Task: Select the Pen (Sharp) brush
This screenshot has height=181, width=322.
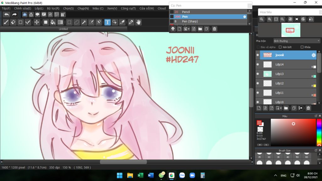Action: click(x=208, y=21)
